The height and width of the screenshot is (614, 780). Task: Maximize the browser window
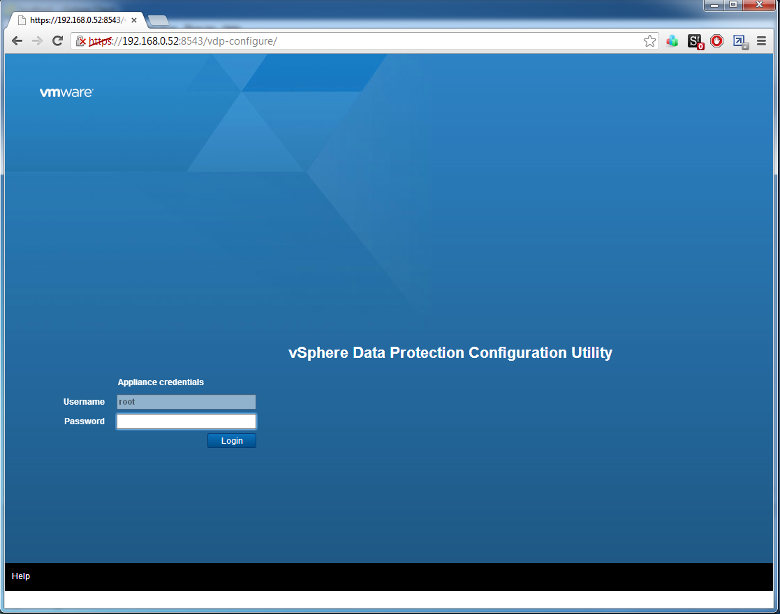point(733,5)
